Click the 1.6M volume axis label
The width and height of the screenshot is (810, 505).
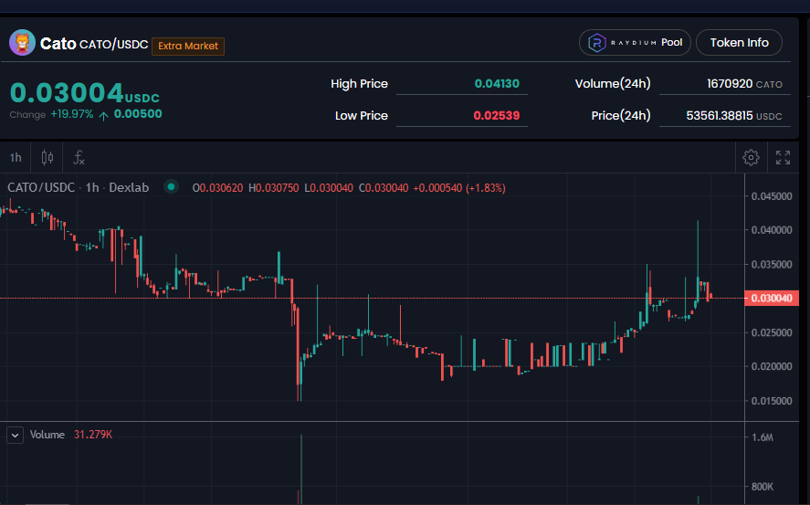click(x=763, y=437)
